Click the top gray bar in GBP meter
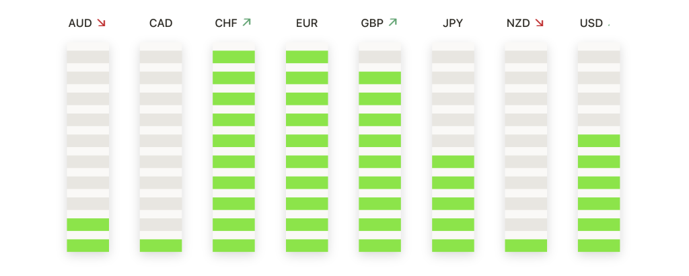The image size is (689, 276). pos(379,56)
